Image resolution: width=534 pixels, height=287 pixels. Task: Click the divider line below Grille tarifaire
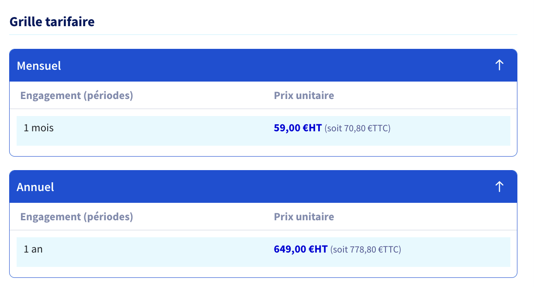[263, 34]
